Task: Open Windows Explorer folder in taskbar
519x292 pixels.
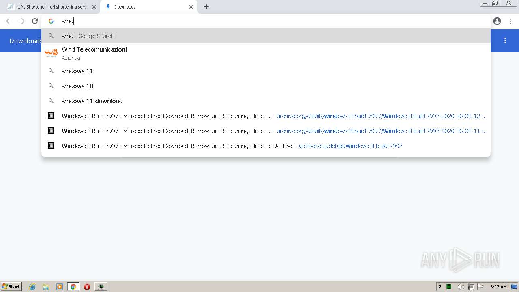Action: [46, 287]
